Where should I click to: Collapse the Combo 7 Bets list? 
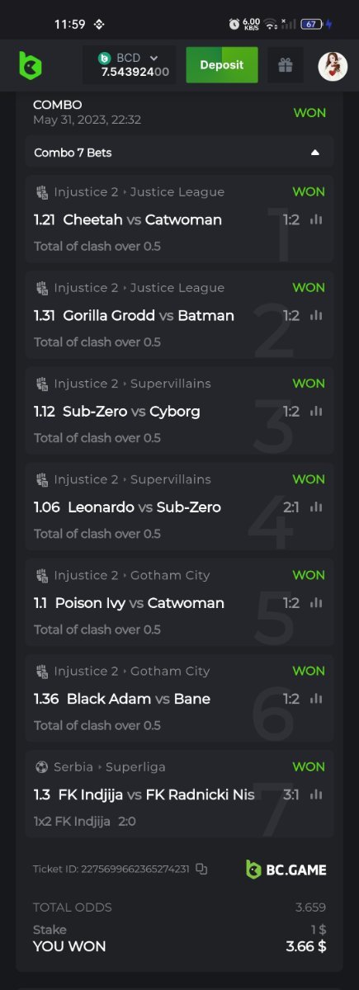coord(314,153)
